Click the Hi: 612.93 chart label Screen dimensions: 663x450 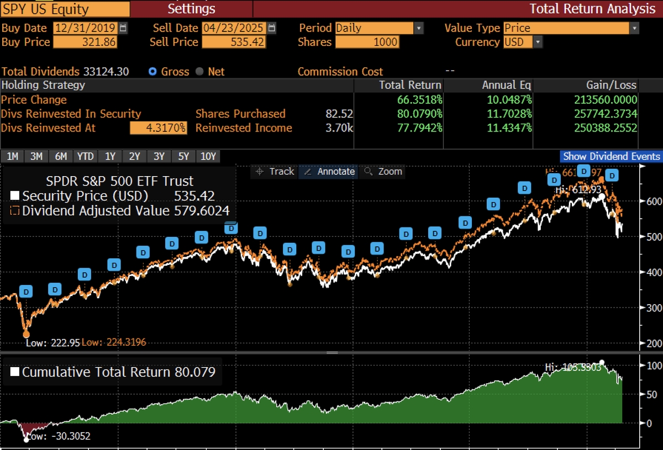[x=578, y=190]
